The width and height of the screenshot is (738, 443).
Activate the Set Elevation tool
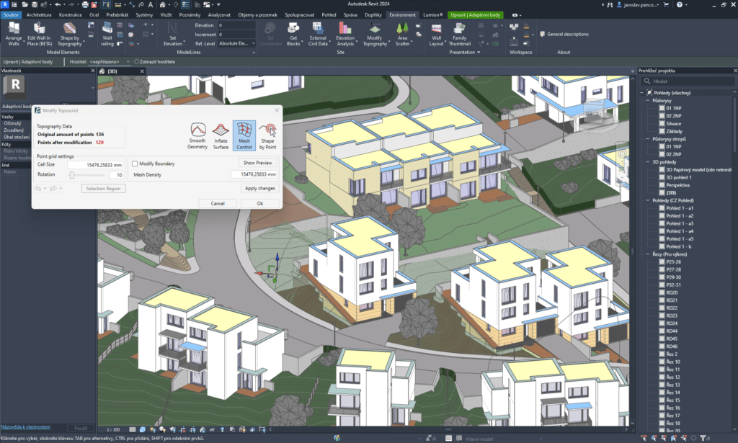tap(173, 34)
